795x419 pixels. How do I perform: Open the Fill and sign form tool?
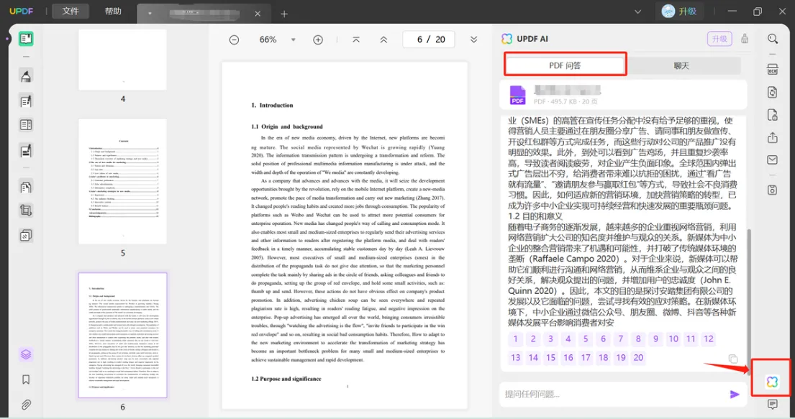[x=26, y=150]
